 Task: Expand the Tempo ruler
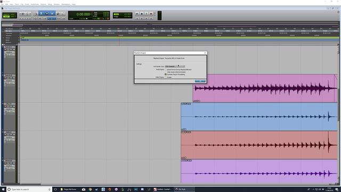(x=3, y=38)
